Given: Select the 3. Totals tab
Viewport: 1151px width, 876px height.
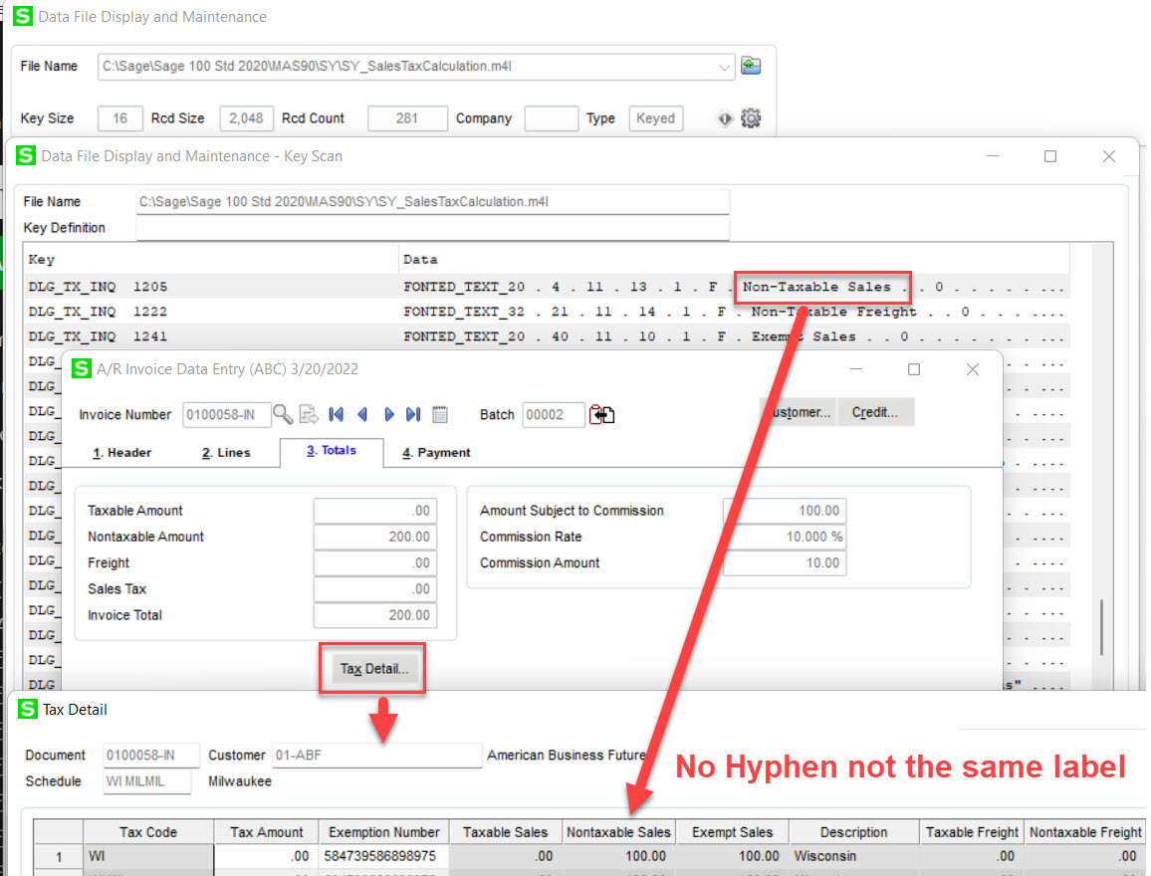Looking at the screenshot, I should (x=331, y=451).
